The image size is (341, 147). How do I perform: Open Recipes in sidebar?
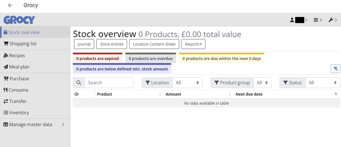tap(35, 55)
